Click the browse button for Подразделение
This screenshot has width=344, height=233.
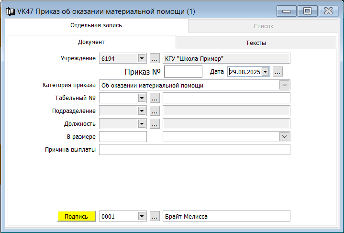pos(154,111)
